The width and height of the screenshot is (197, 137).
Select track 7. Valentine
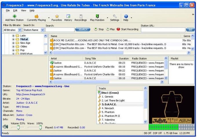coord(108,120)
